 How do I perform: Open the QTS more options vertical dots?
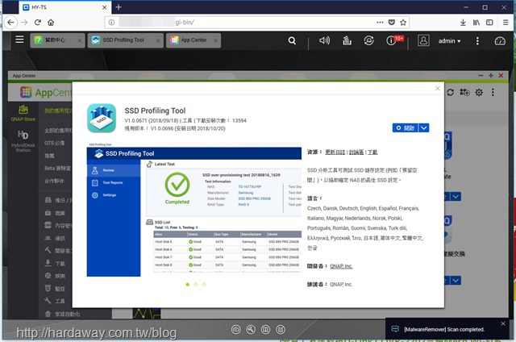pos(477,40)
